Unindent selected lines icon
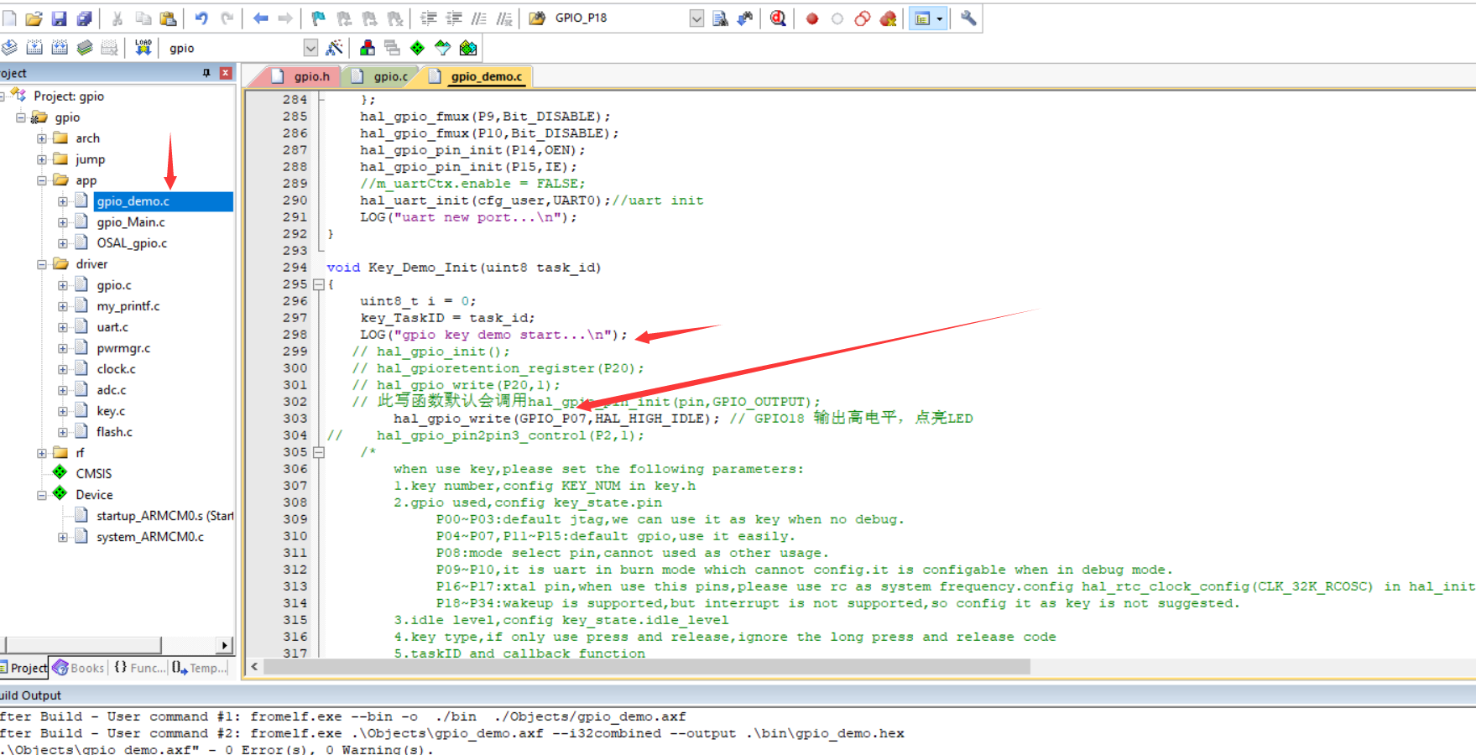 [454, 18]
